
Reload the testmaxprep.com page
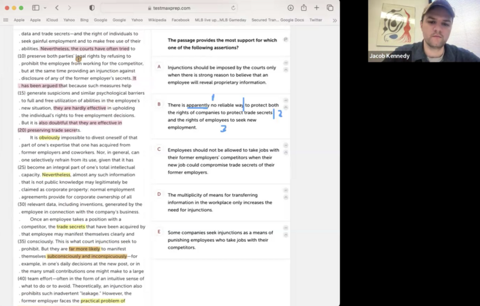(x=233, y=8)
